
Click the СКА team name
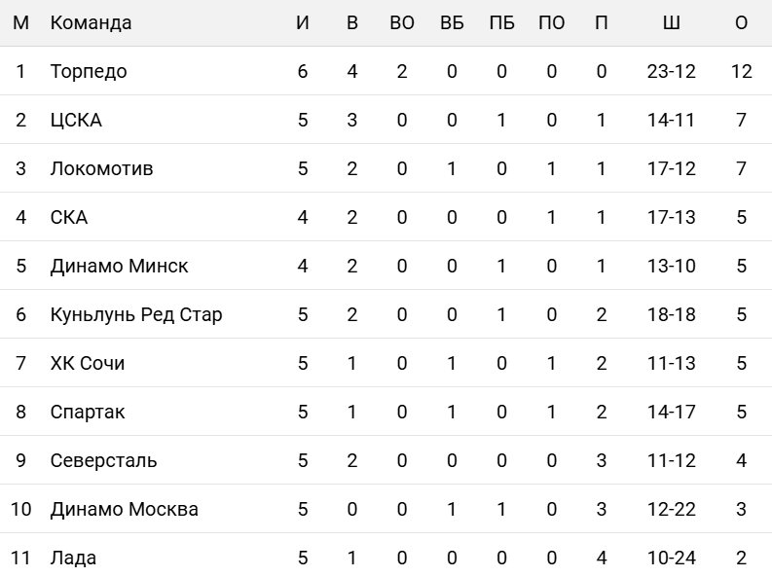(x=69, y=217)
